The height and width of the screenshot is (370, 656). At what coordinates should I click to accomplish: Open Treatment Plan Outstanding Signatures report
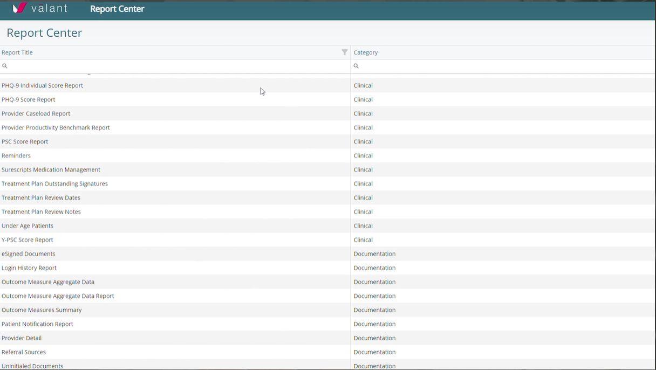pyautogui.click(x=54, y=183)
